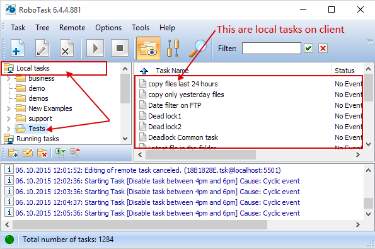
Task: Open the settings tools icon
Action: tap(173, 48)
